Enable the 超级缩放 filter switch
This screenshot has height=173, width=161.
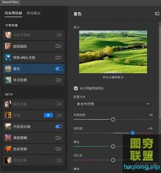59,46
